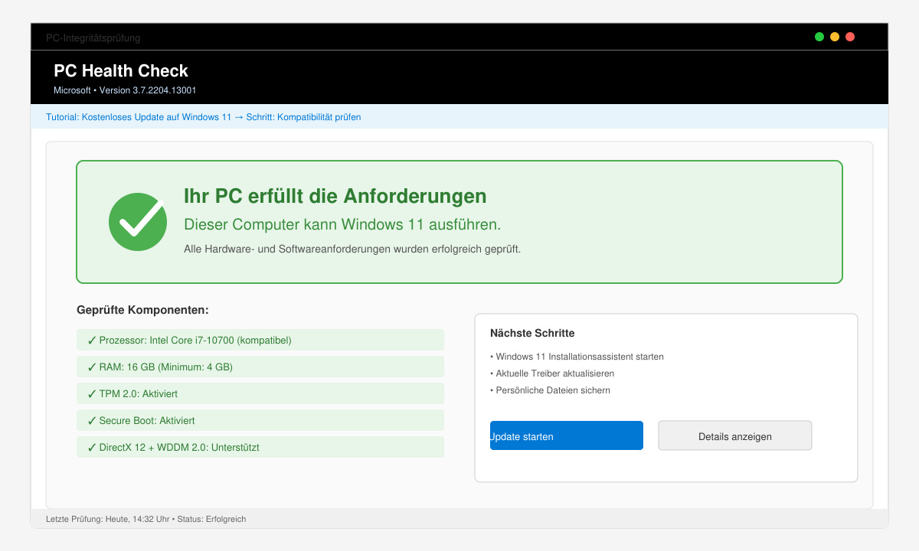Click the green window control dot

819,37
